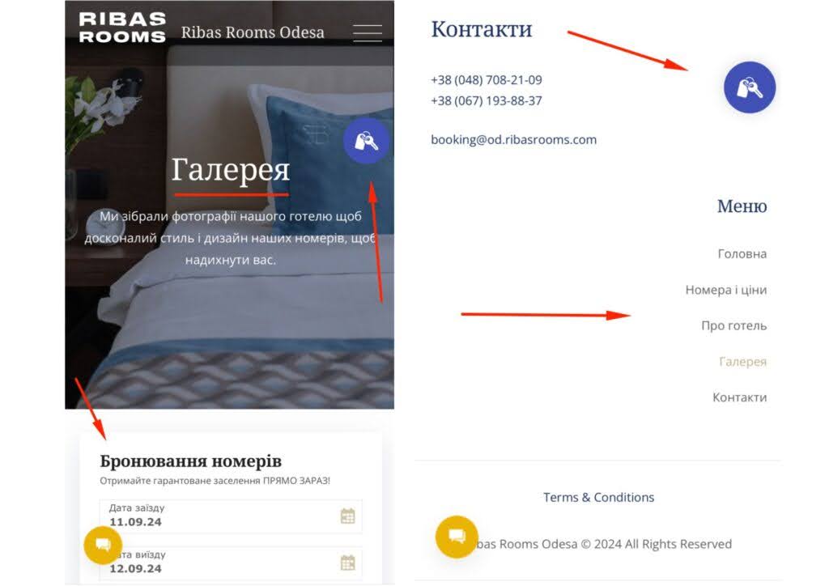Screen dimensions: 829x586
Task: Go to Головна menu link
Action: (742, 254)
